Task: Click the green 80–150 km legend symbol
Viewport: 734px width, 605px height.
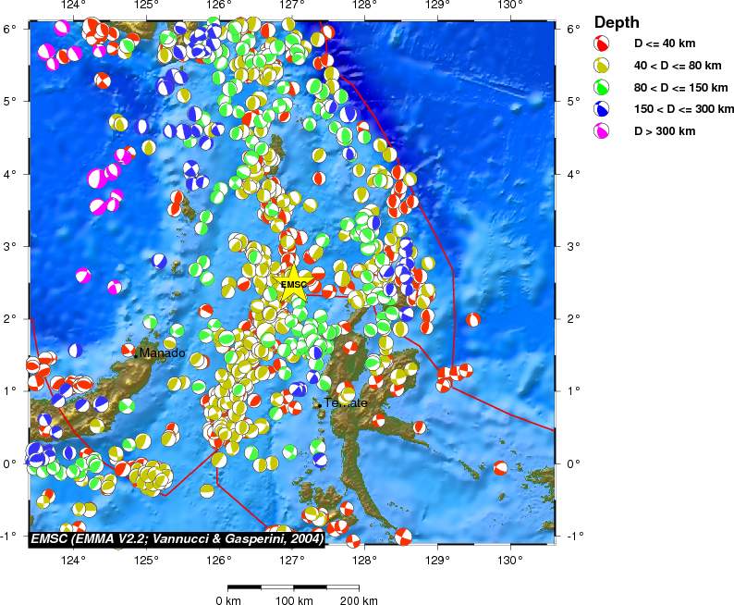Action: coord(602,88)
